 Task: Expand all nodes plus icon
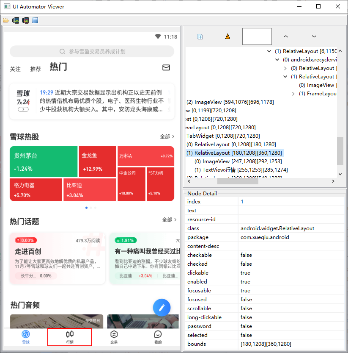(200, 37)
